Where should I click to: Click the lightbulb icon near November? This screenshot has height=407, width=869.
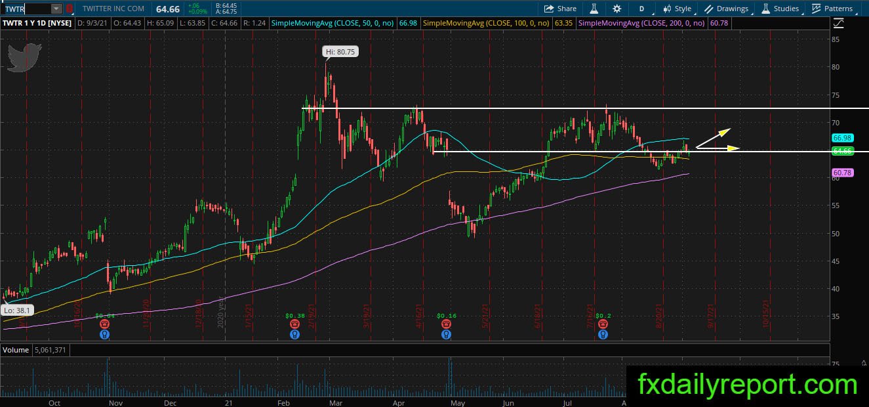pos(104,334)
